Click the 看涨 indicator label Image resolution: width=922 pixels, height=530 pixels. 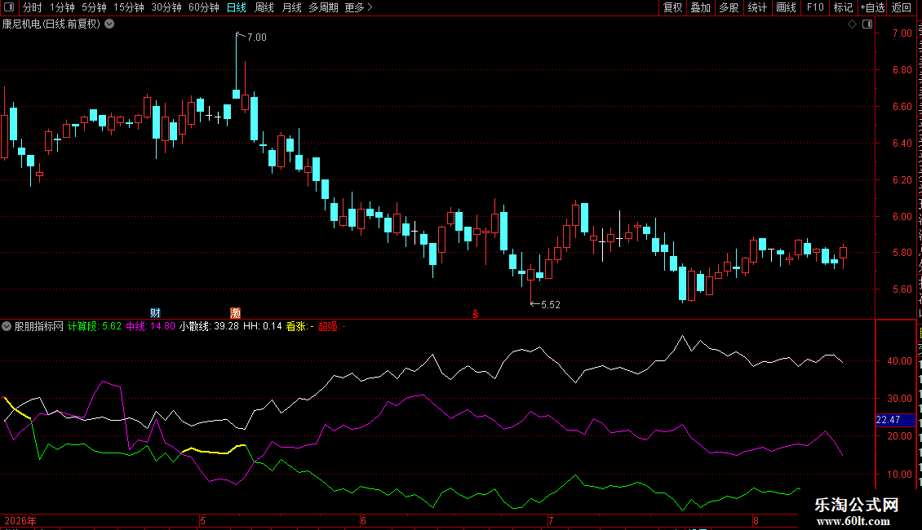(x=300, y=326)
